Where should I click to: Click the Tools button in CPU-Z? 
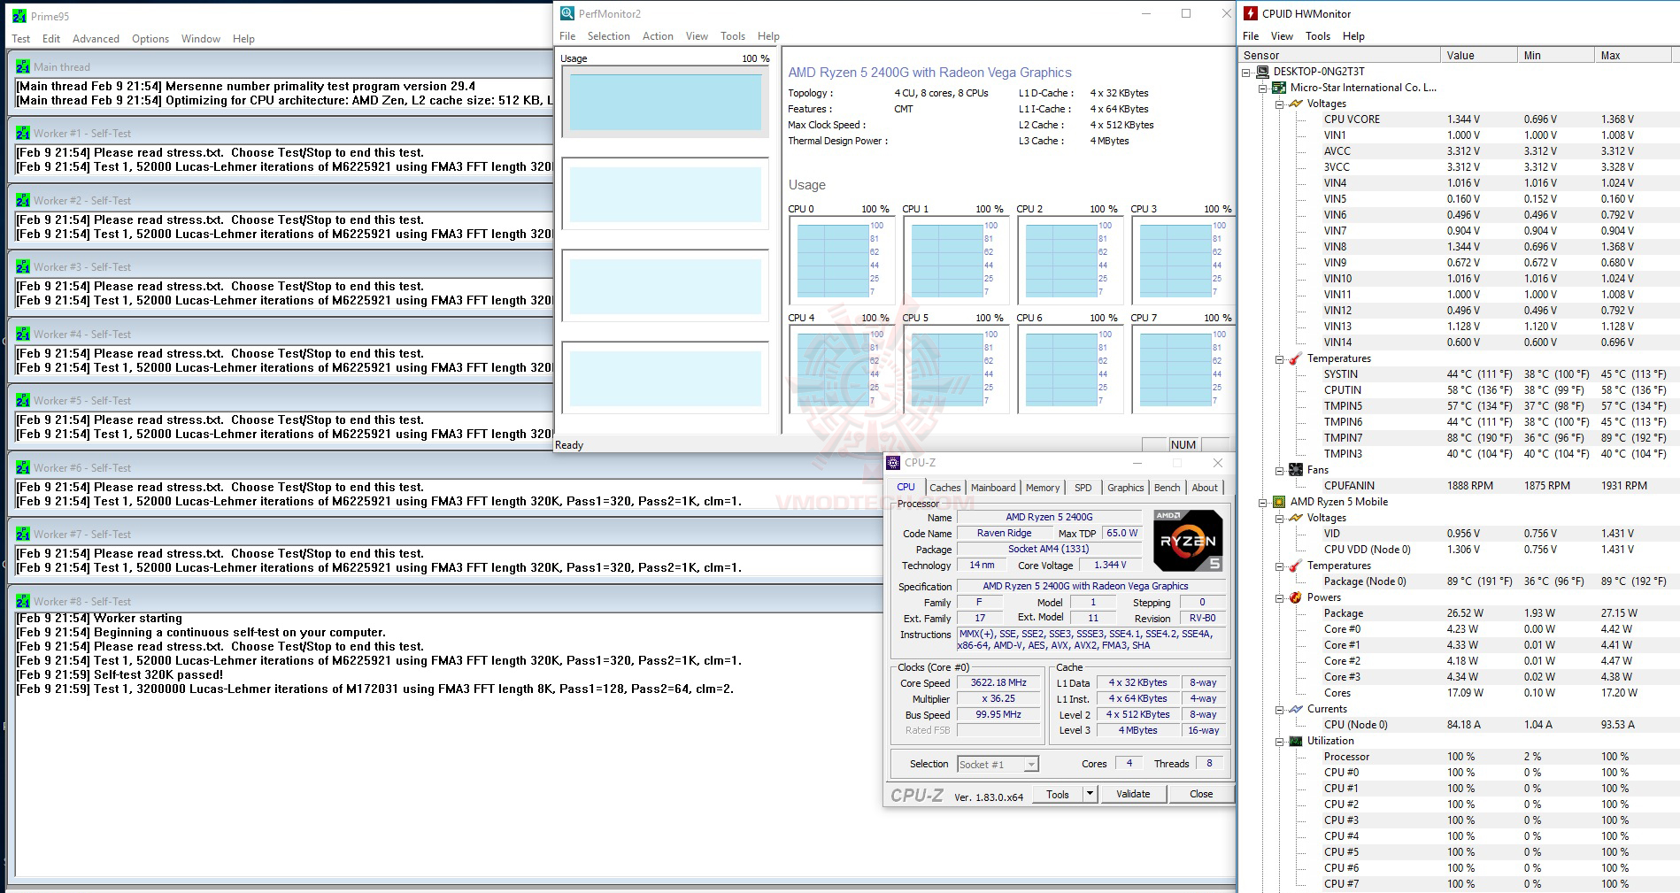1058,794
